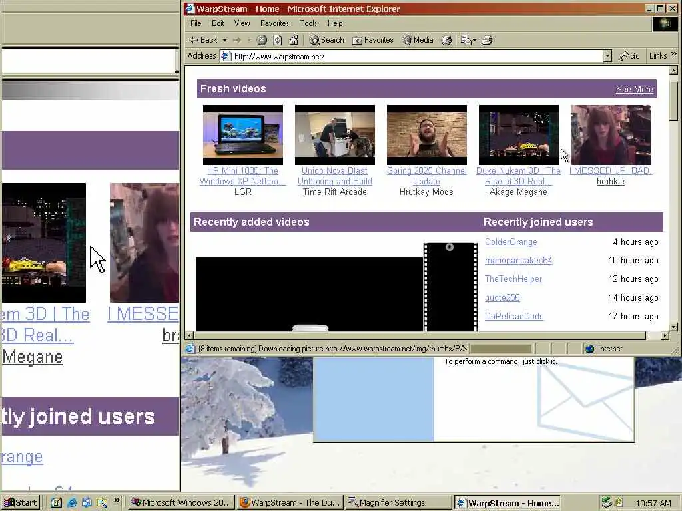Open the File menu

196,23
